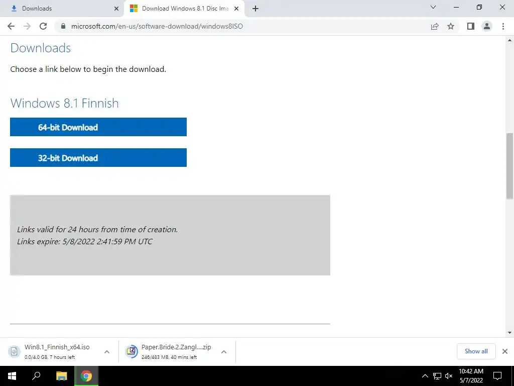This screenshot has width=514, height=386.
Task: Click the Win8.1_Finnish_x64.iso file icon
Action: coord(14,351)
